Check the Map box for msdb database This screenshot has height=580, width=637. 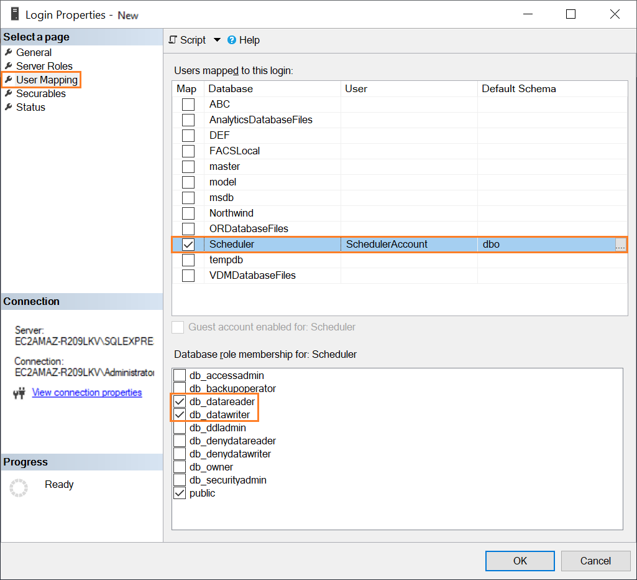(x=188, y=198)
